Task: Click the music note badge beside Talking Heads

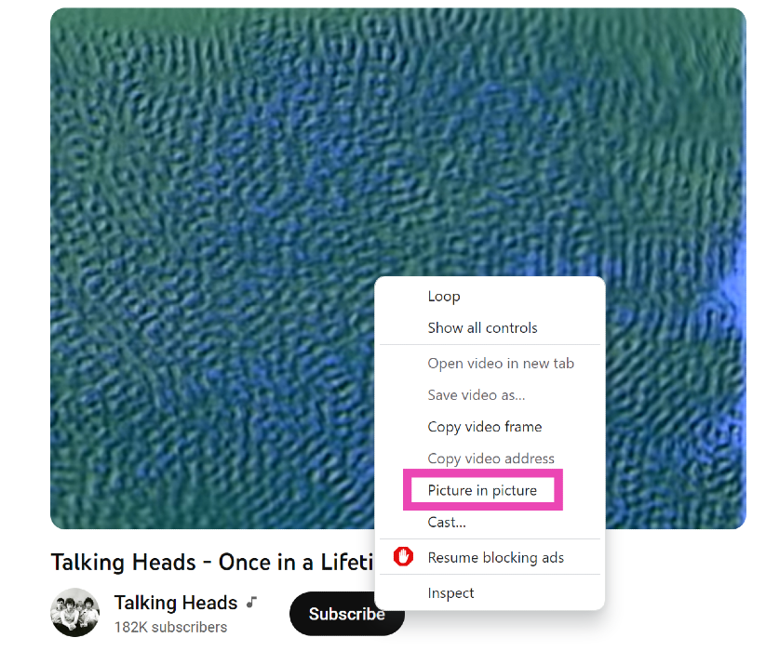Action: (x=251, y=603)
